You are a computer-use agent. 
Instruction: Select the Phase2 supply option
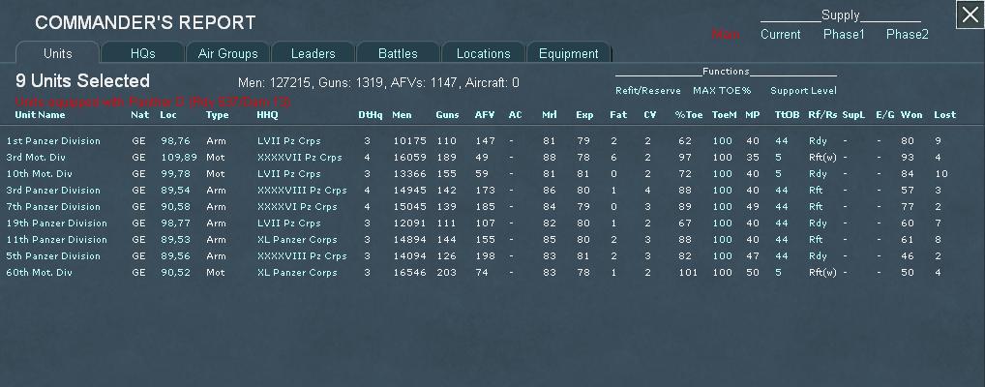907,35
